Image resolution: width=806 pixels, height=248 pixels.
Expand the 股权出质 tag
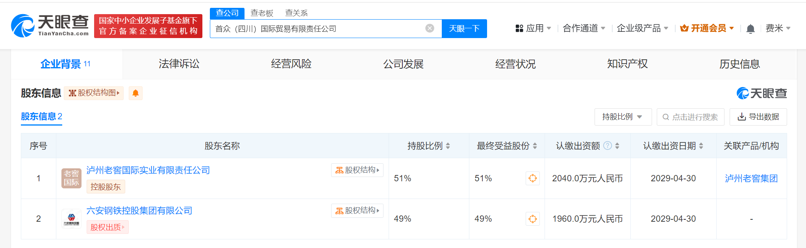[107, 227]
